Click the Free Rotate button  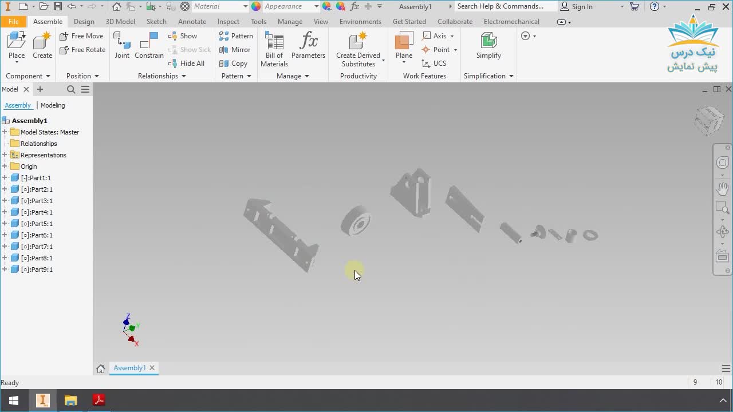[x=82, y=50]
